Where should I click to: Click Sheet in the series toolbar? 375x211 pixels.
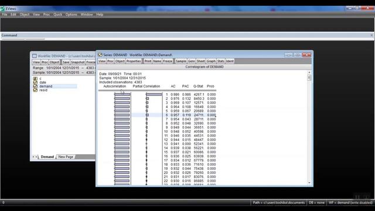[x=200, y=61]
